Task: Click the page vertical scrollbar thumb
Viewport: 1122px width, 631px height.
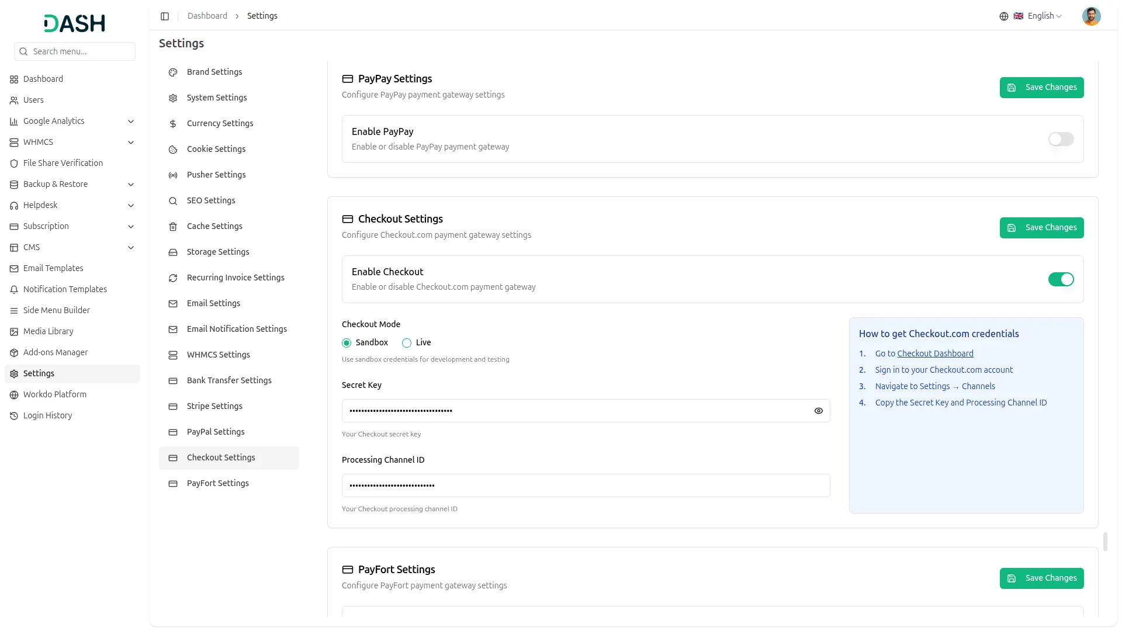Action: pyautogui.click(x=1105, y=542)
